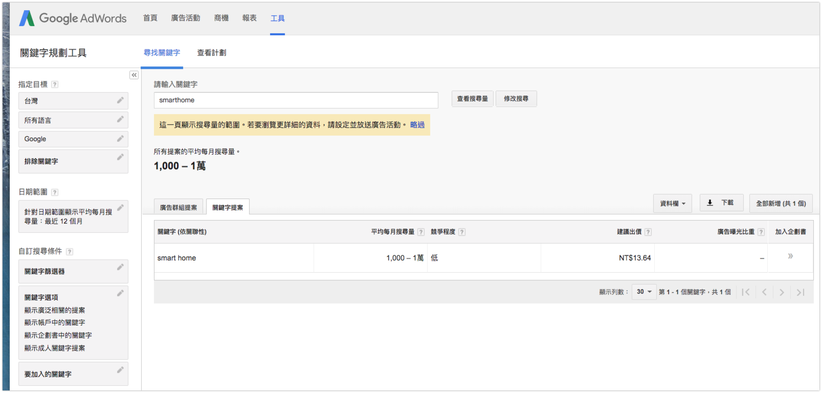822x393 pixels.
Task: Collapse the left targeting sidebar
Action: click(x=134, y=75)
